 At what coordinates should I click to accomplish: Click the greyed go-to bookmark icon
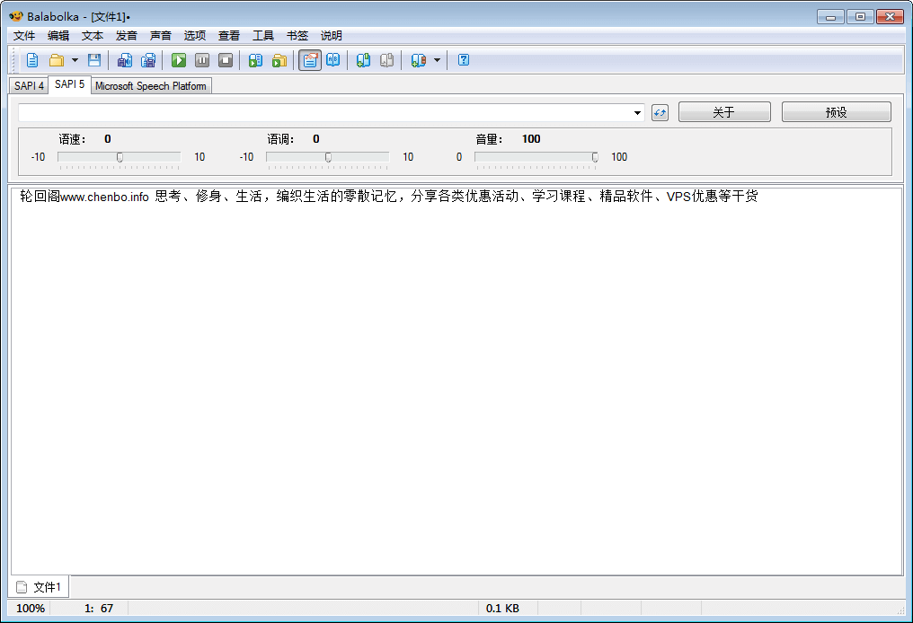point(386,60)
